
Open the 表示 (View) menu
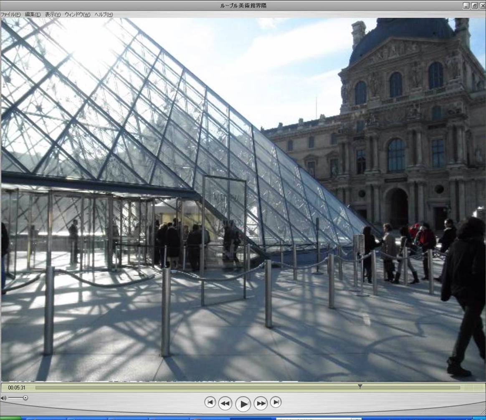(53, 15)
